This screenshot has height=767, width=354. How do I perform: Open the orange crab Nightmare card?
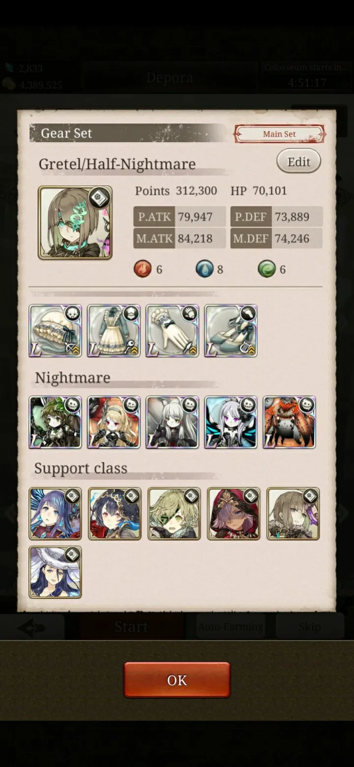pos(289,422)
